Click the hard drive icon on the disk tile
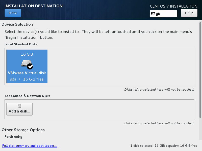The height and width of the screenshot is (151, 202). [26, 63]
